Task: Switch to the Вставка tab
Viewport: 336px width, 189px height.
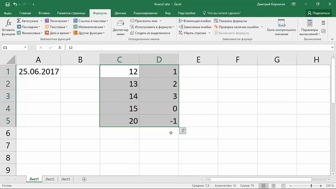Action: (44, 13)
